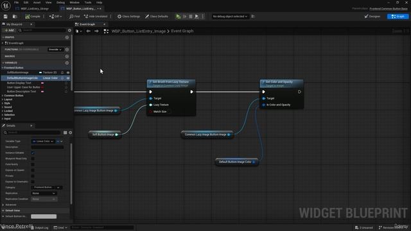Enable the Blueprint Read Only checkbox
This screenshot has height=231, width=411.
tap(33, 158)
